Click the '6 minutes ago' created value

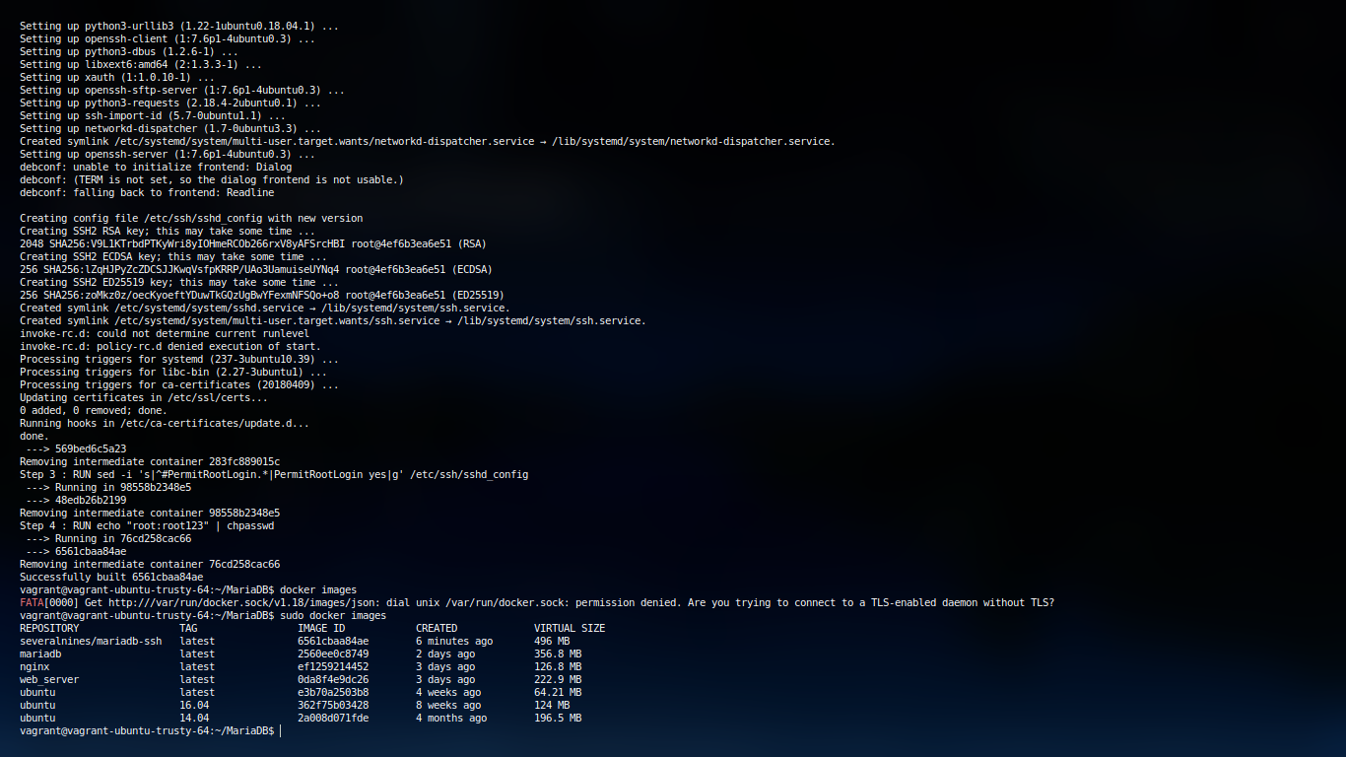(454, 642)
